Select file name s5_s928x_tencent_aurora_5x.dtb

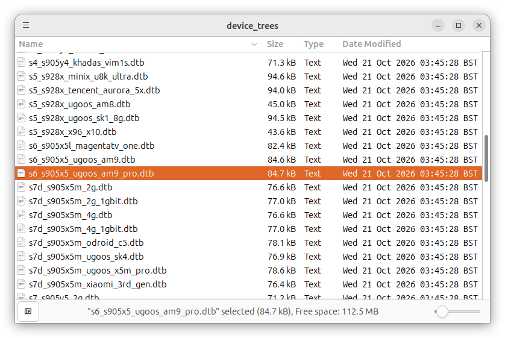(95, 90)
